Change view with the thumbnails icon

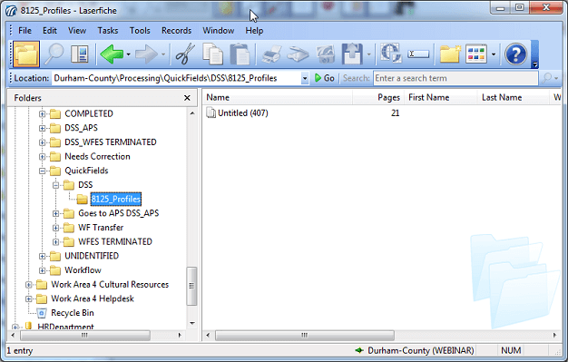(x=476, y=54)
